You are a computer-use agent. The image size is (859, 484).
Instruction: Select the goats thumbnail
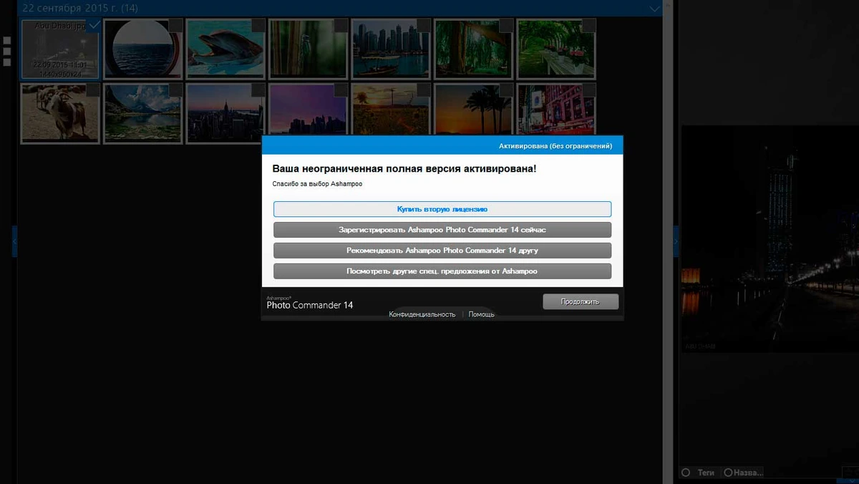60,114
